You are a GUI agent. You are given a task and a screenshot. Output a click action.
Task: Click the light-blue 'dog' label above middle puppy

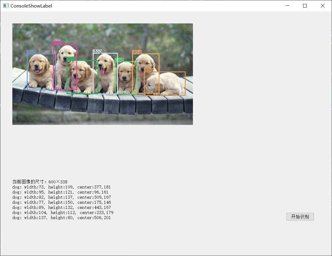click(x=97, y=51)
